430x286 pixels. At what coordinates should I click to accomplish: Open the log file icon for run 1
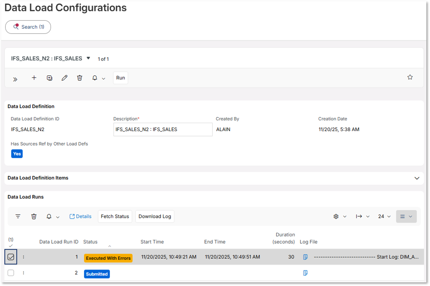pos(305,257)
